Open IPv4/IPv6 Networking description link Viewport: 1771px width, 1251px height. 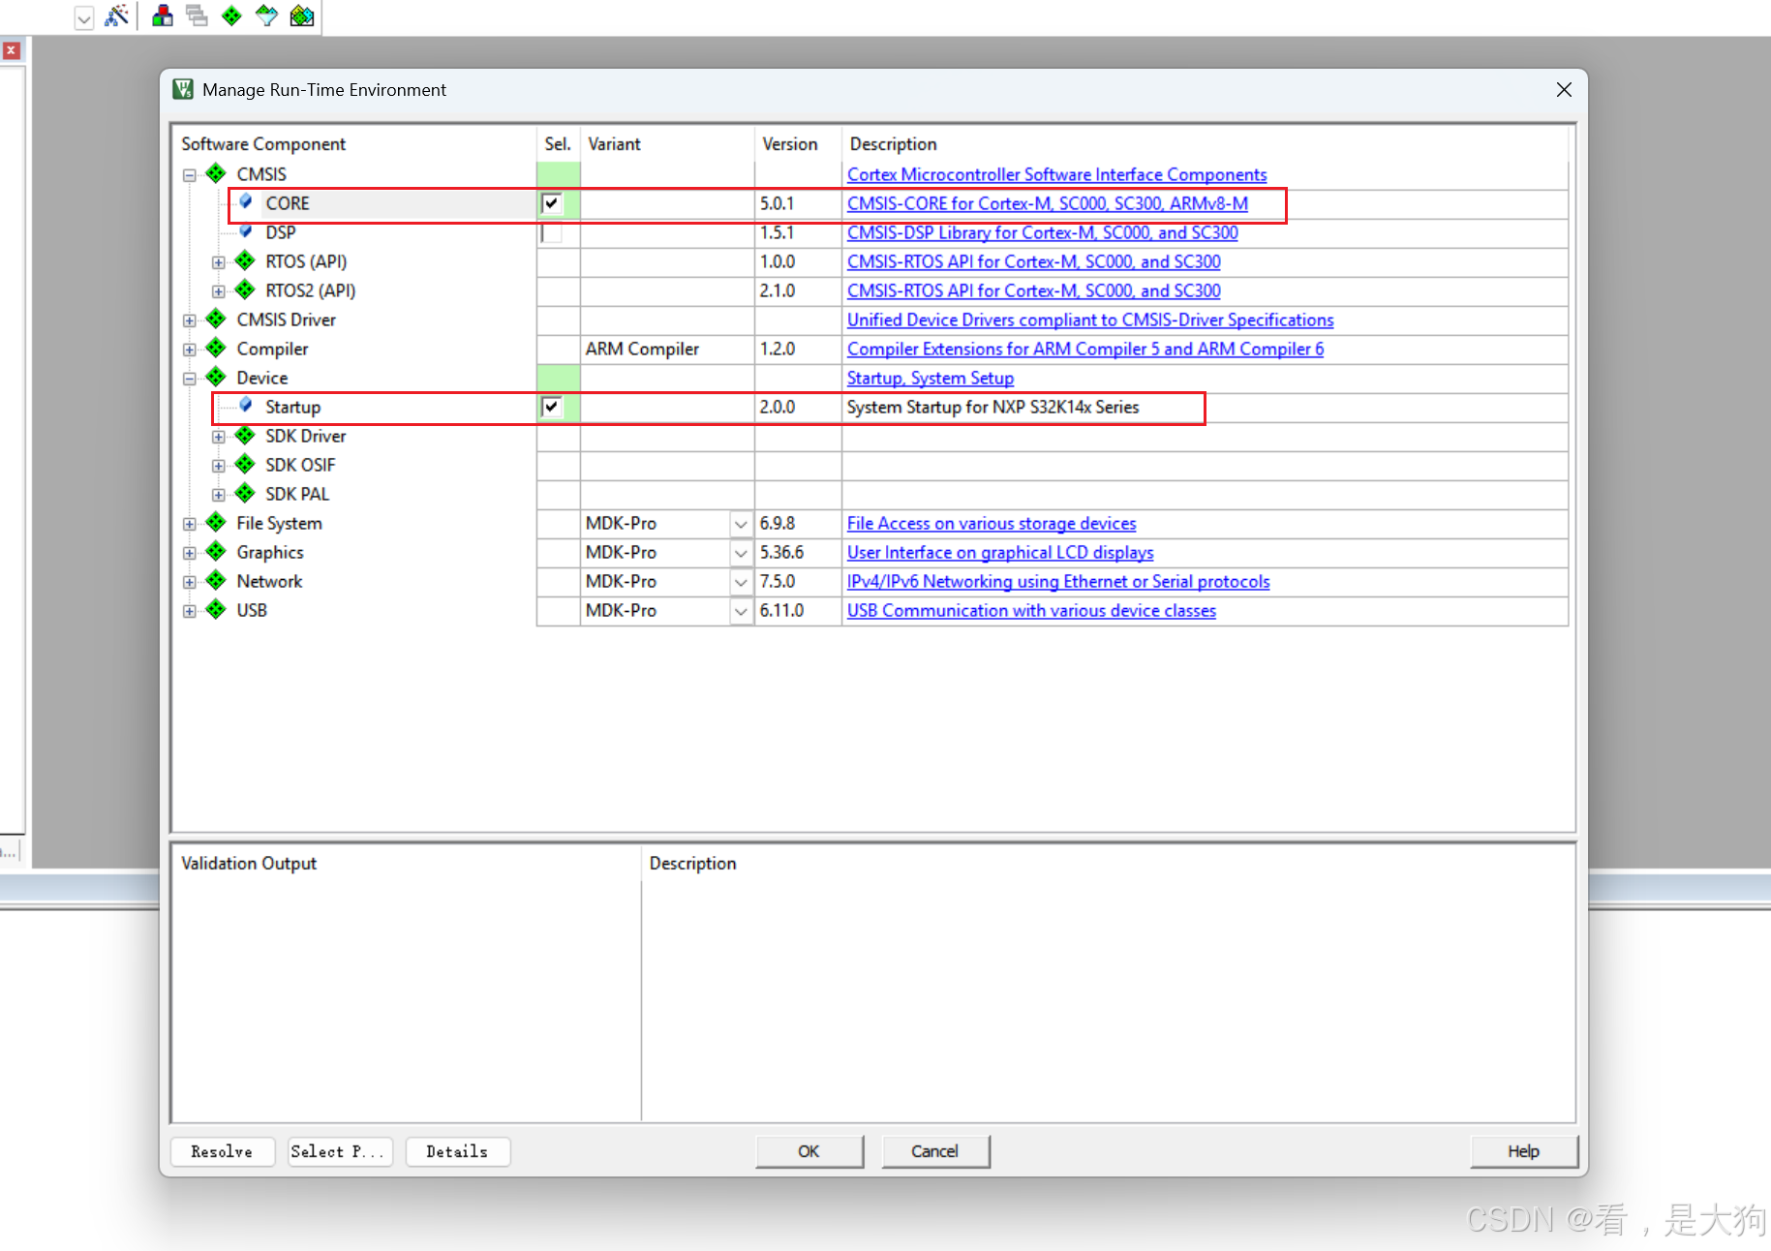pyautogui.click(x=1058, y=581)
